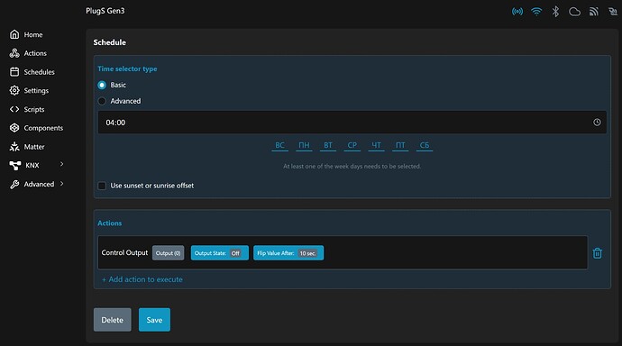622x346 pixels.
Task: Click the Advanced wrench icon
Action: (14, 185)
